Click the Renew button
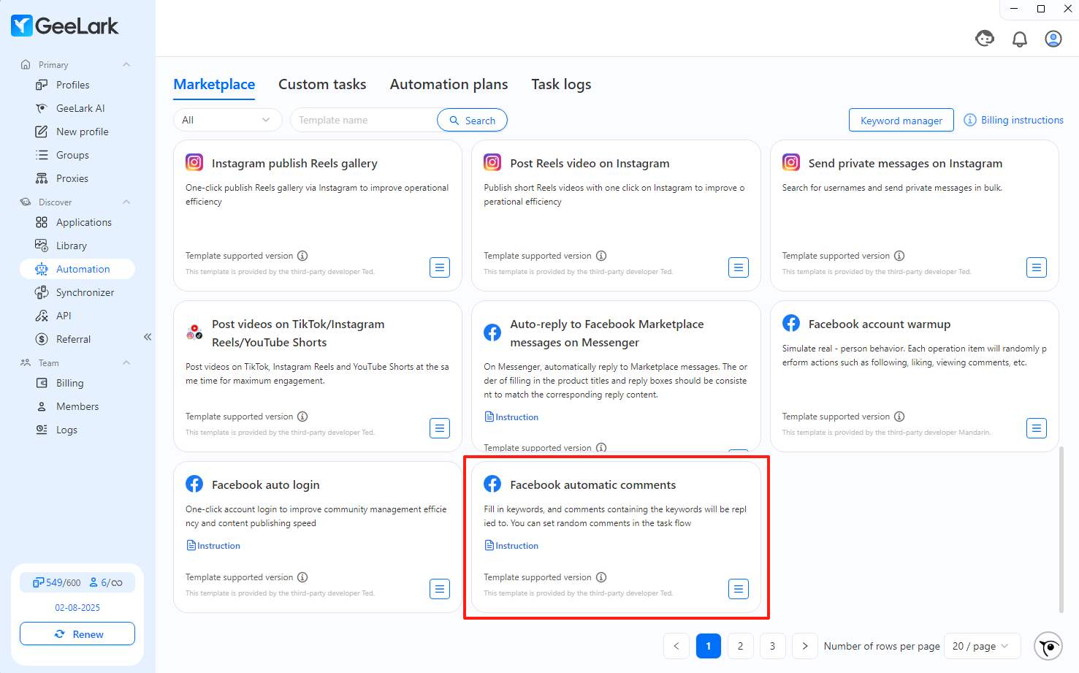Image resolution: width=1079 pixels, height=673 pixels. [x=77, y=634]
